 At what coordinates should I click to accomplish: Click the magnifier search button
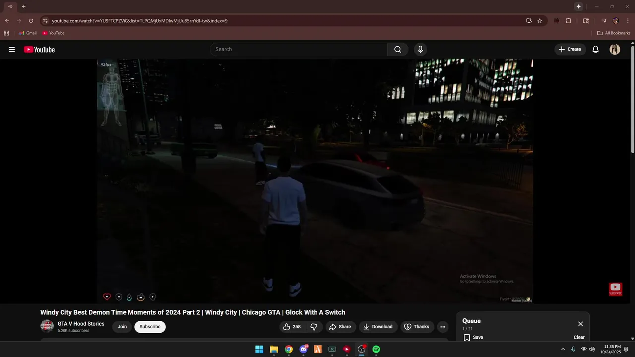398,49
